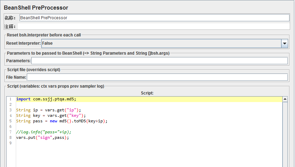This screenshot has width=295, height=167.
Task: Click the line String ip = vars.get("ip")
Action: [x=48, y=110]
